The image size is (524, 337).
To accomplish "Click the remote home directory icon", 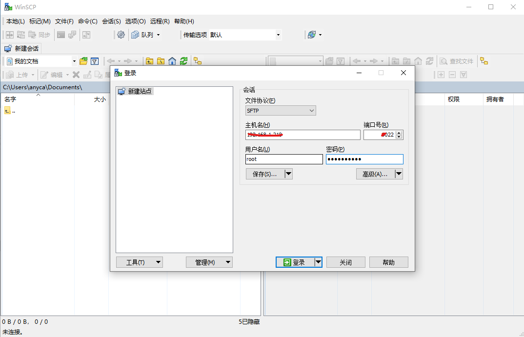I will click(x=418, y=61).
